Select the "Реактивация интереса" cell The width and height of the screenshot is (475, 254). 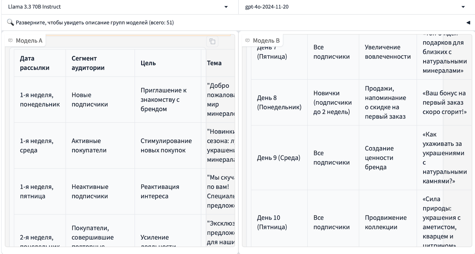click(x=160, y=191)
